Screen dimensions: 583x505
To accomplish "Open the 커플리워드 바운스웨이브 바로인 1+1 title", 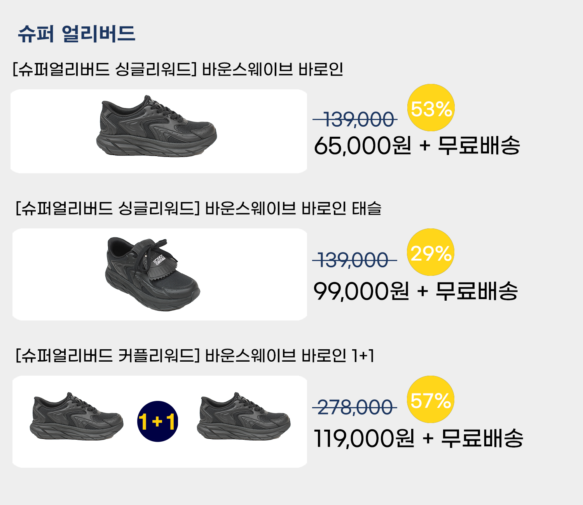I will [195, 355].
